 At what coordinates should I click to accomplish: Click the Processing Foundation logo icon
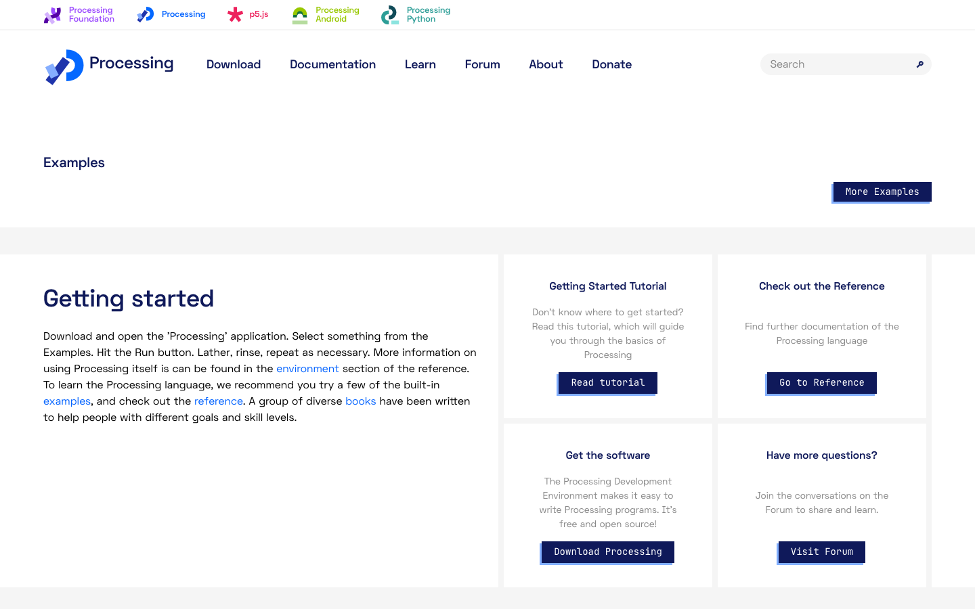(52, 15)
